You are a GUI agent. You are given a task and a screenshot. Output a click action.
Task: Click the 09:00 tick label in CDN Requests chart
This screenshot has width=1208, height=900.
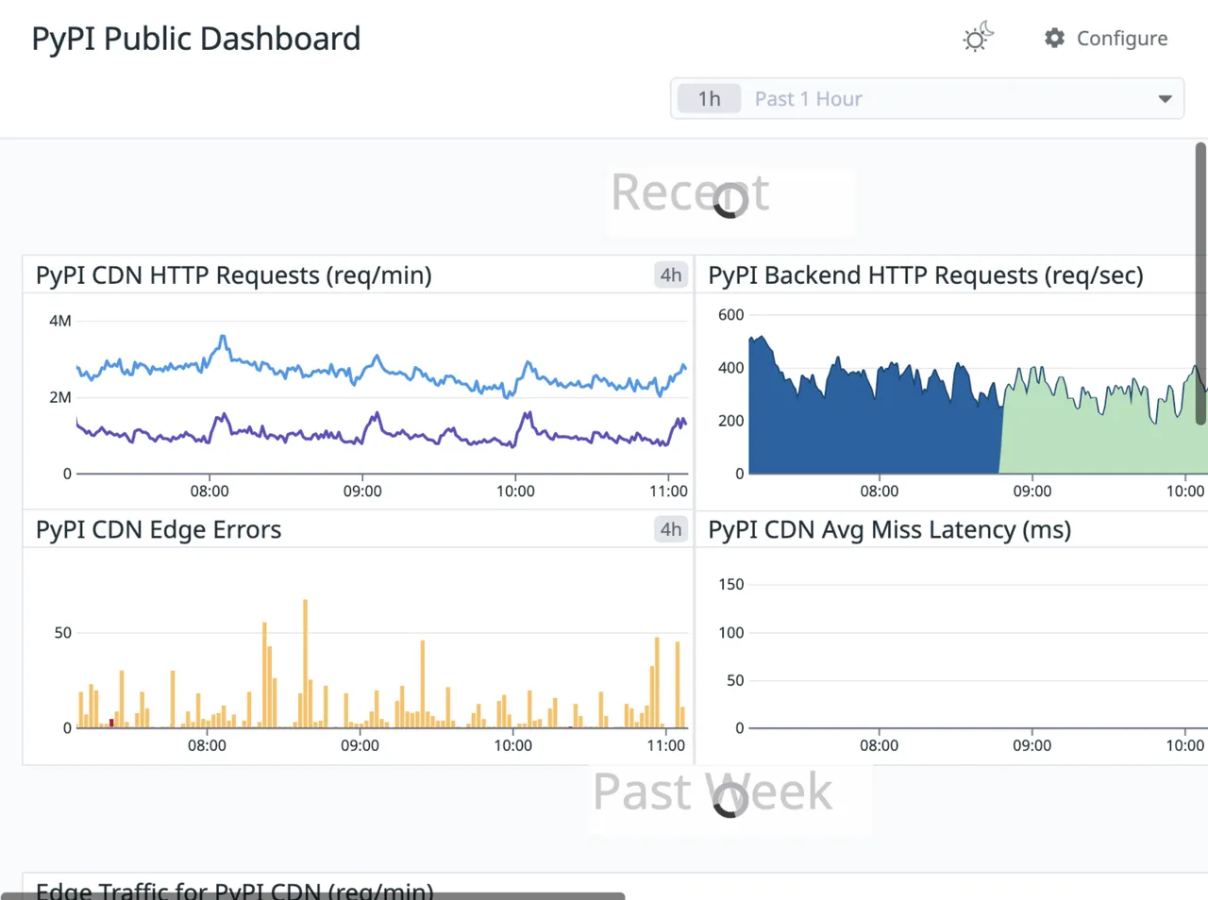click(x=362, y=491)
